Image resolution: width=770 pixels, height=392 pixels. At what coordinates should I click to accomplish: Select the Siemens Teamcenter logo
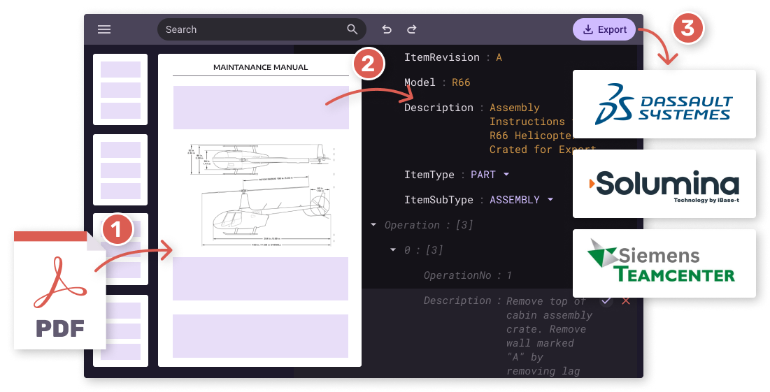tap(664, 263)
